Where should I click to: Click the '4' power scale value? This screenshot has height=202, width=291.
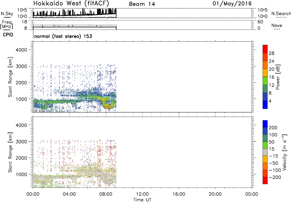(x=270, y=101)
